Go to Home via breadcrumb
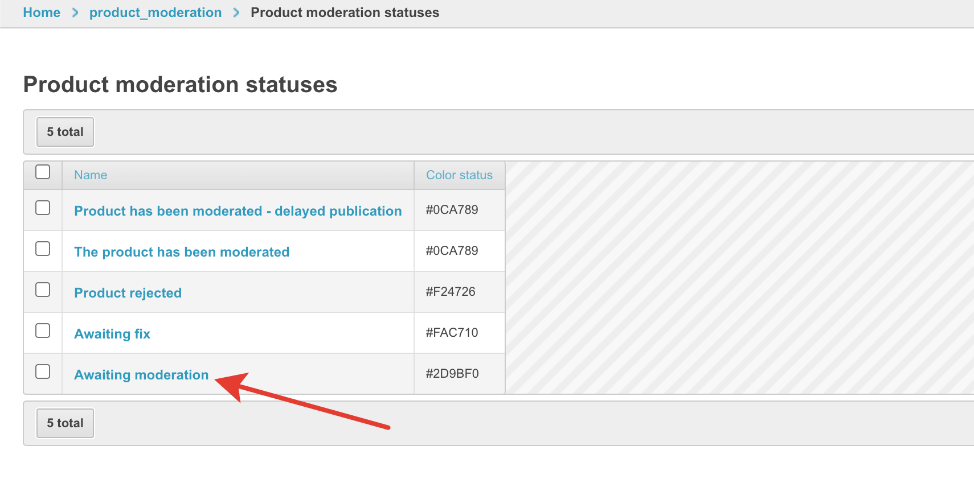 [42, 13]
